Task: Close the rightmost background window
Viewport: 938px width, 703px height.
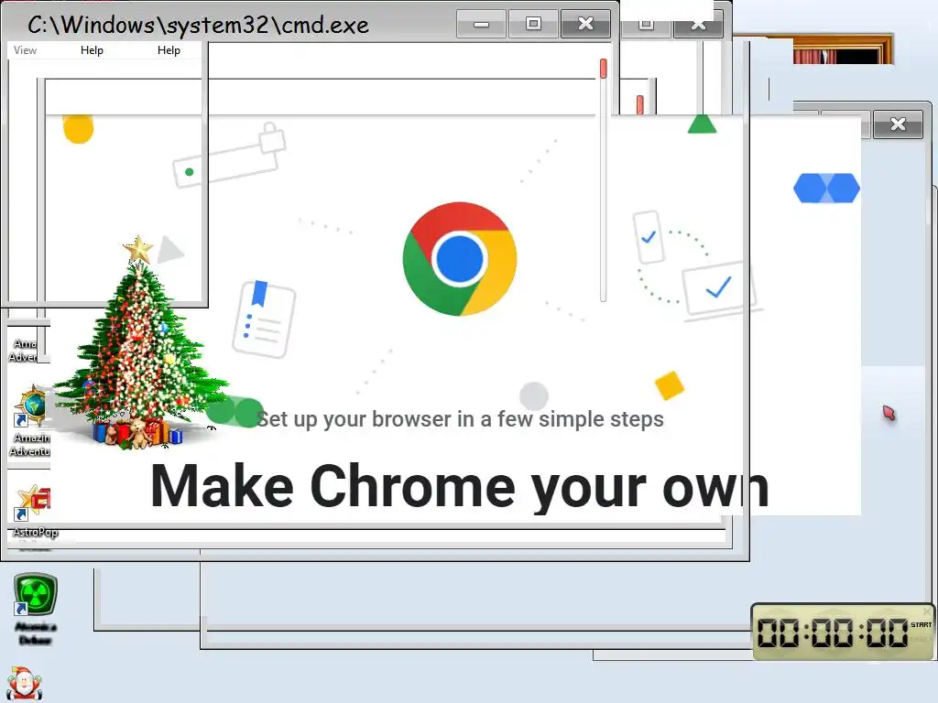Action: pyautogui.click(x=898, y=124)
